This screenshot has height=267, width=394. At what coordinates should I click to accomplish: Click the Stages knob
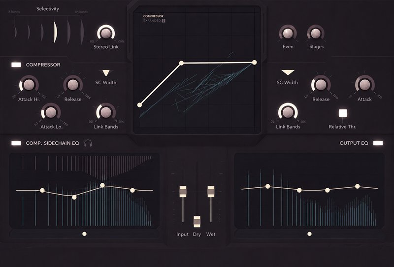[x=316, y=33]
